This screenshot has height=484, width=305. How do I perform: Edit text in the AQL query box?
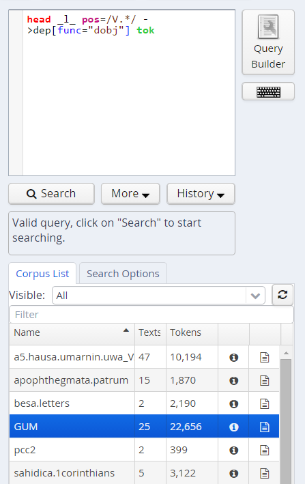128,93
